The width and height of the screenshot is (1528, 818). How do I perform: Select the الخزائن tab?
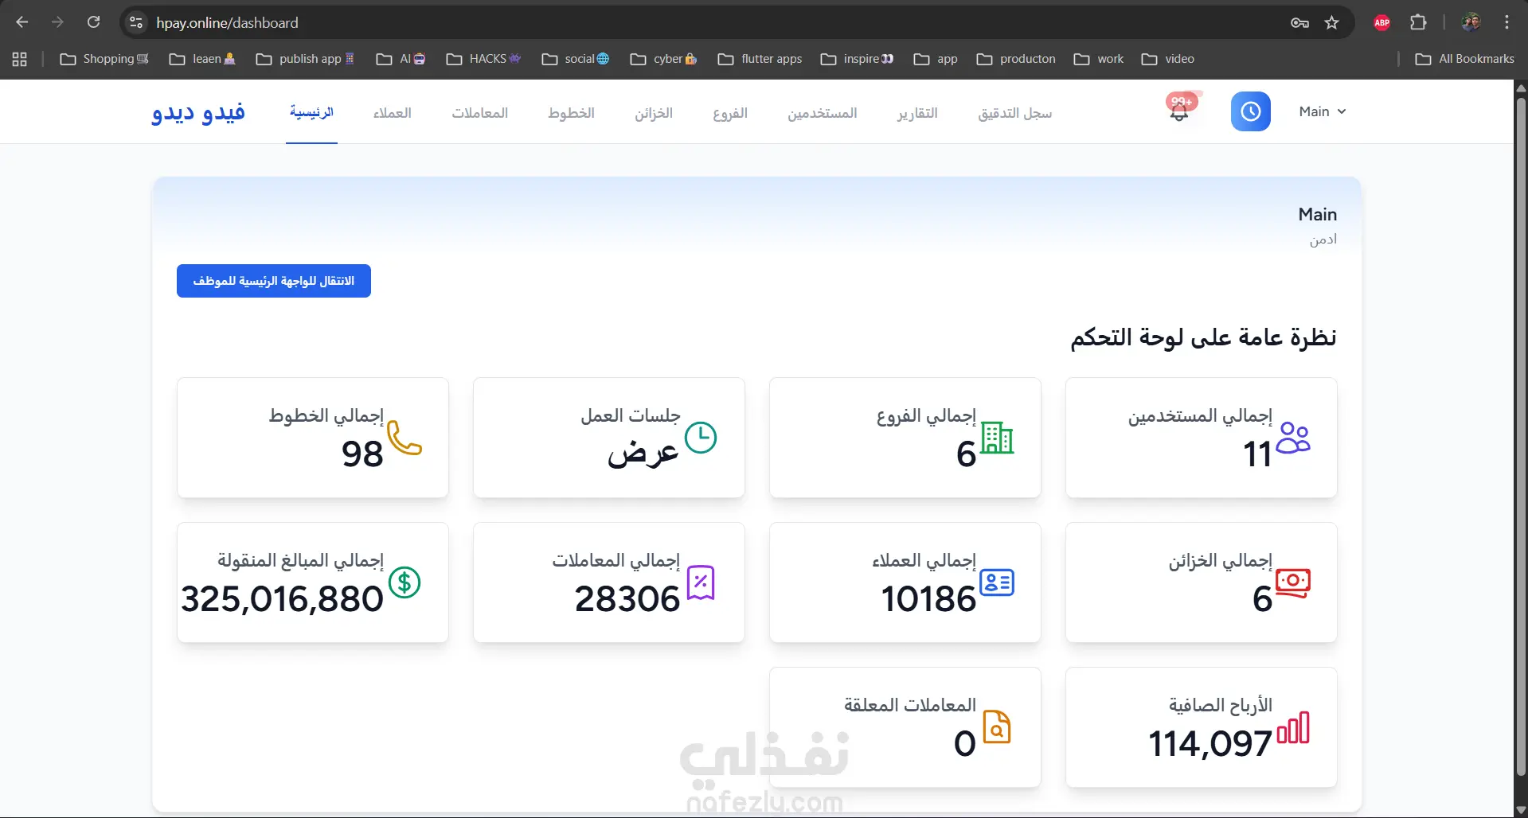click(654, 113)
